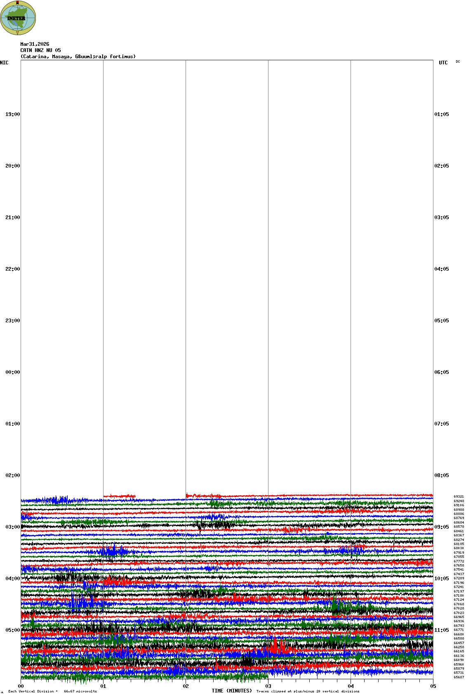Image resolution: width=466 pixels, height=697 pixels.
Task: Click the 03 minute tick label
Action: click(x=268, y=686)
